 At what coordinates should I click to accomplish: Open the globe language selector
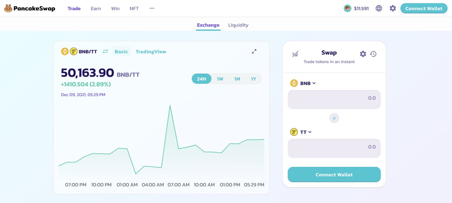379,8
